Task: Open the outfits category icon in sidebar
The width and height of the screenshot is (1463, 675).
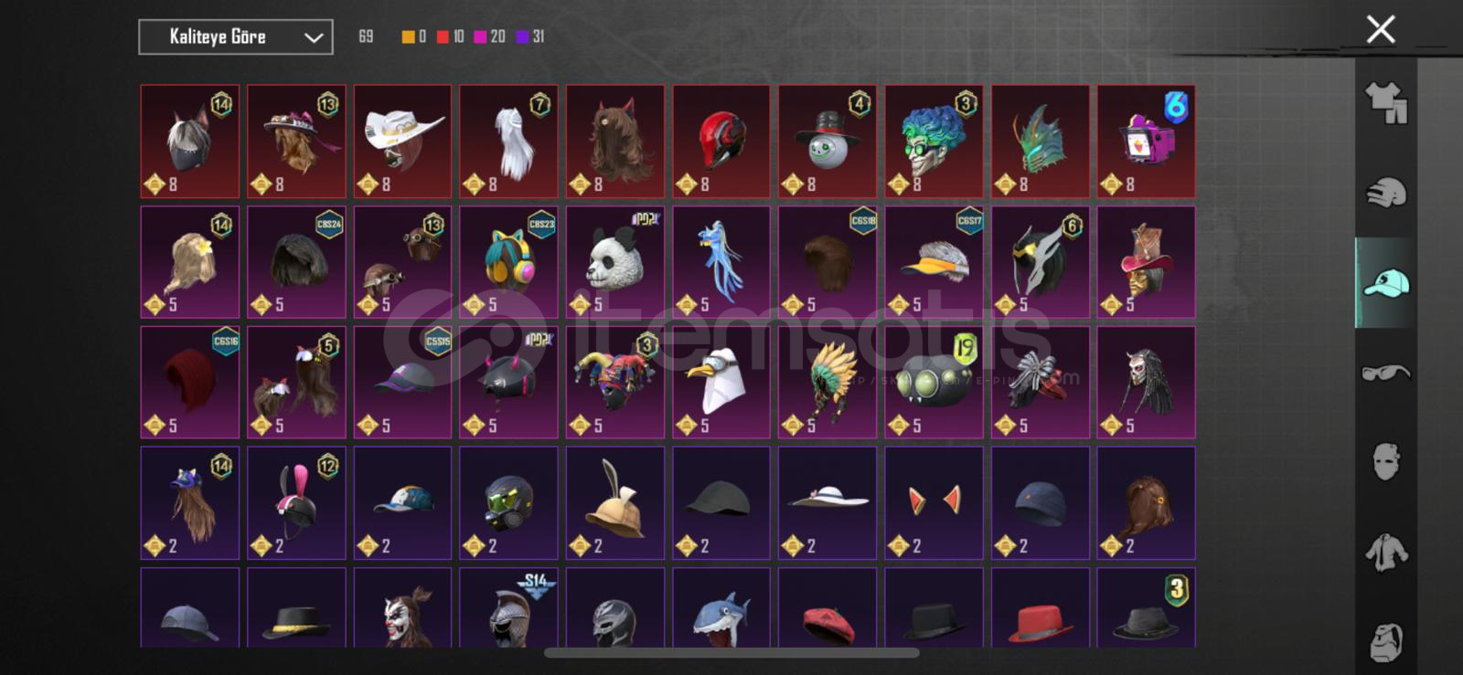Action: click(x=1385, y=103)
